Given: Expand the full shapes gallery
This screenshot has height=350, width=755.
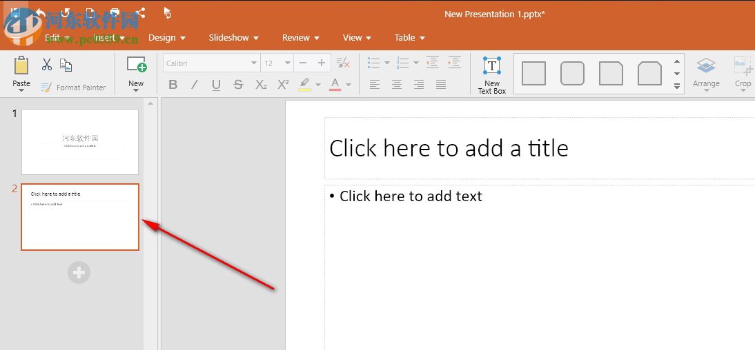Looking at the screenshot, I should tap(676, 86).
